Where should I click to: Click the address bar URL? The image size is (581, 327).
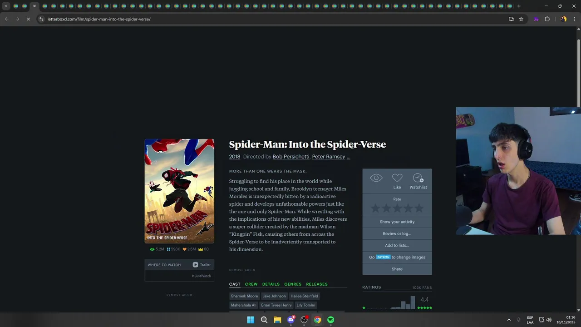coord(99,19)
